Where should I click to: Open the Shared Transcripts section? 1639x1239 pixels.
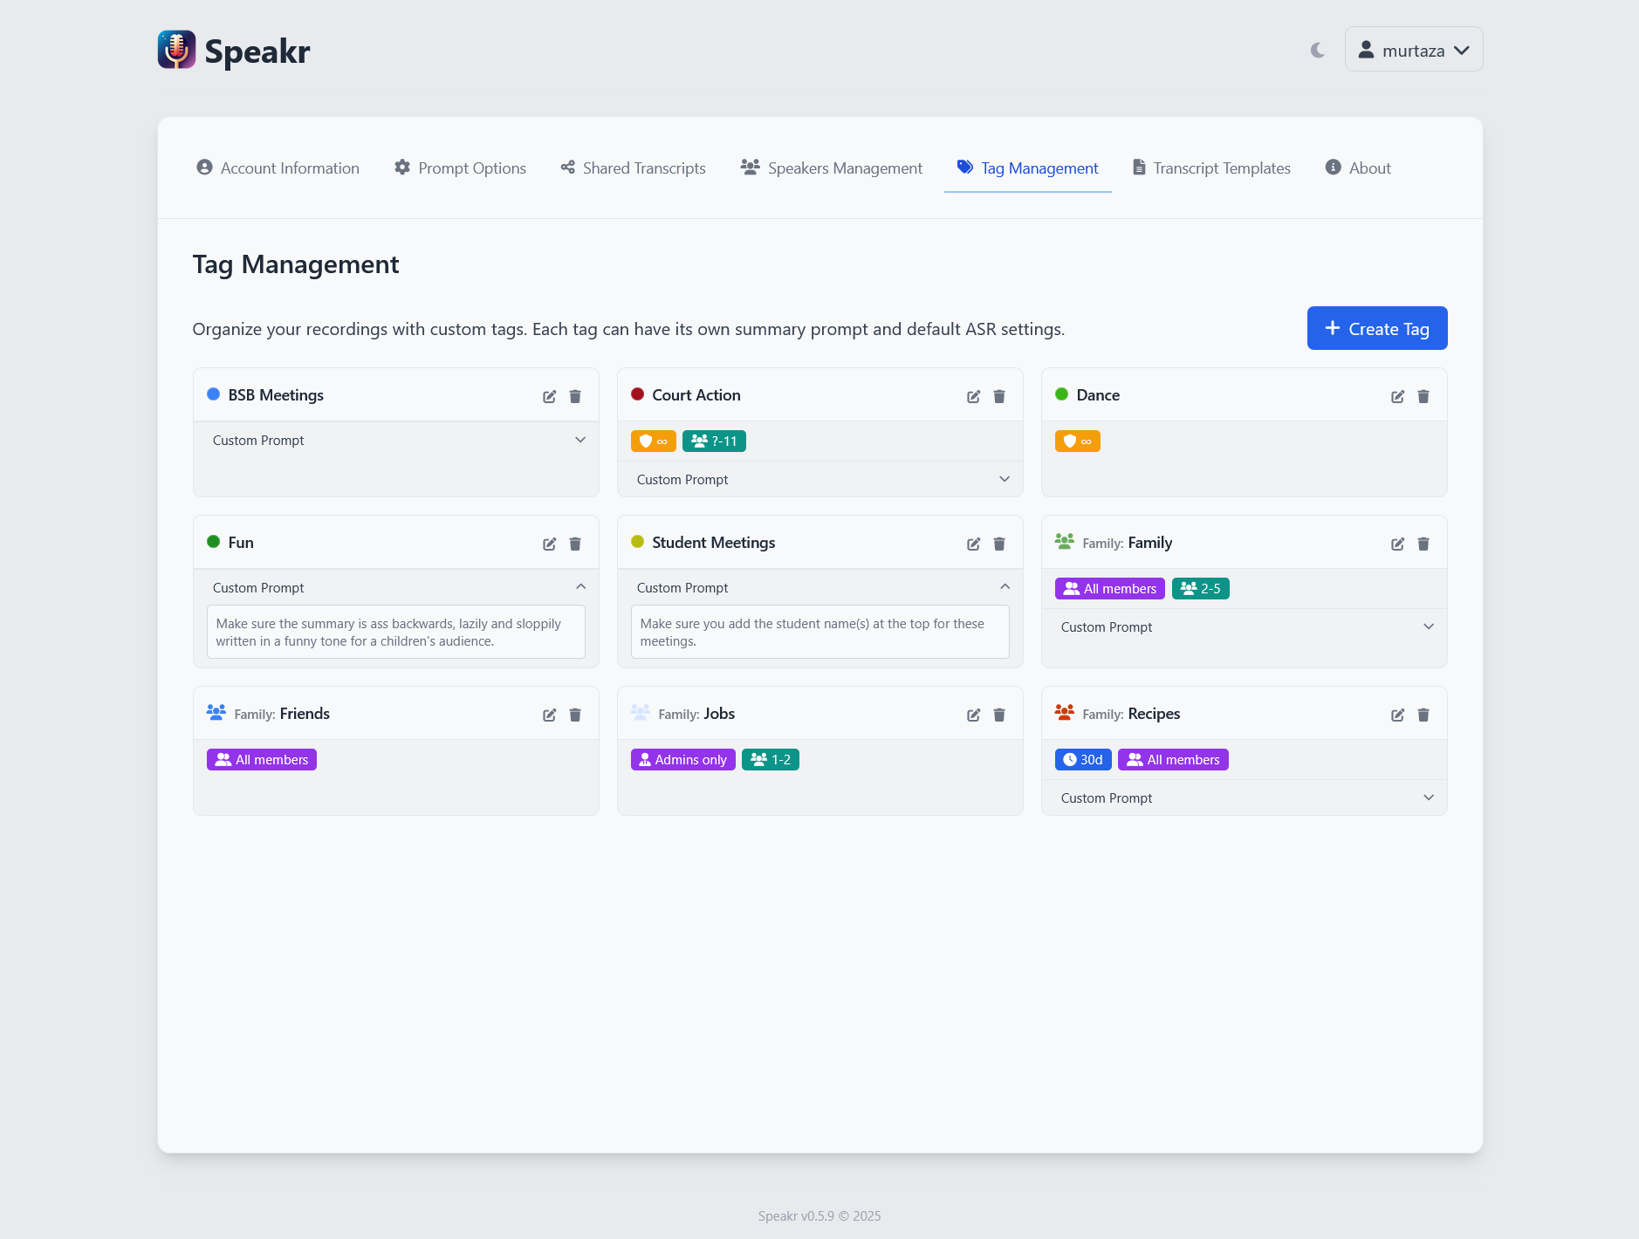[633, 168]
